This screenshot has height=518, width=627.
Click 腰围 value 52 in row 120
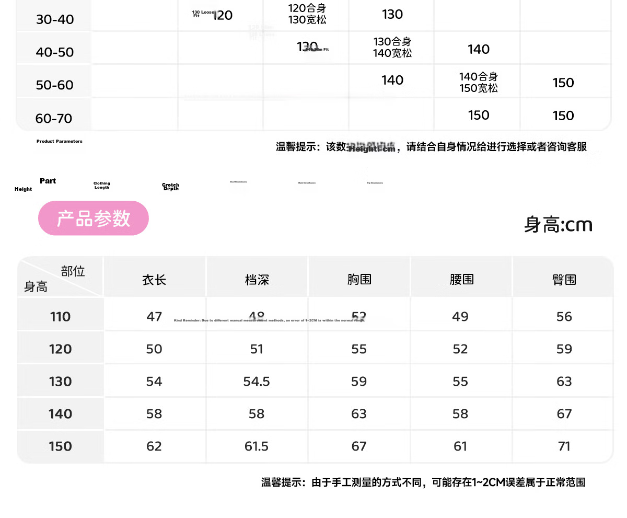460,349
